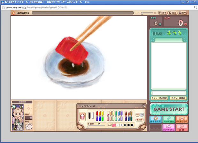
Task: Clear canvas with 全消し button
Action: 140,119
